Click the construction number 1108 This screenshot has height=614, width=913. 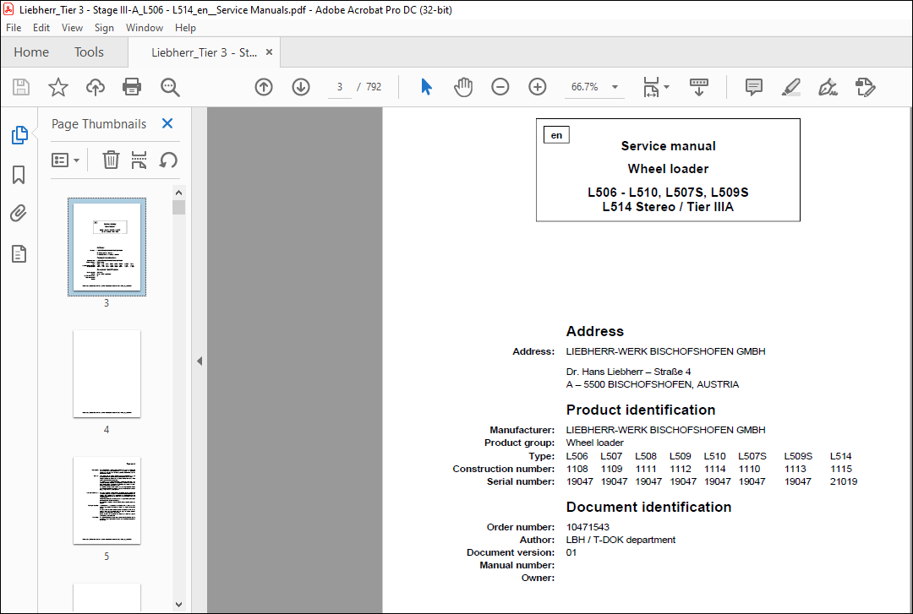577,469
